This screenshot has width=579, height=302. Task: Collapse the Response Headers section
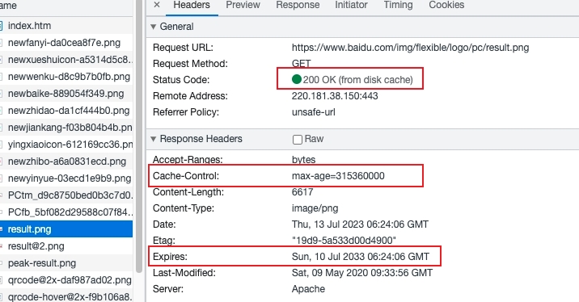tap(154, 139)
